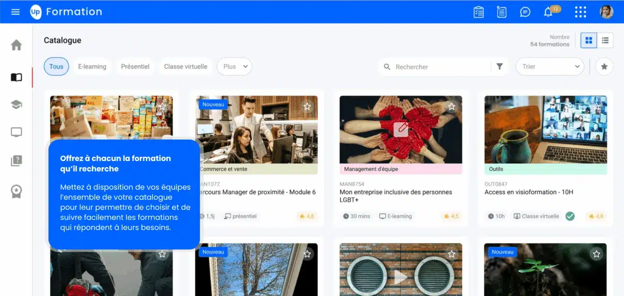Viewport: 624px width, 296px height.
Task: Open the hamburger navigation menu
Action: (x=15, y=12)
